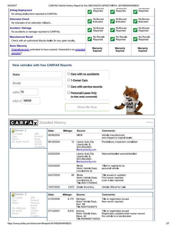Click 'Title #263T0250373' text

87,206
